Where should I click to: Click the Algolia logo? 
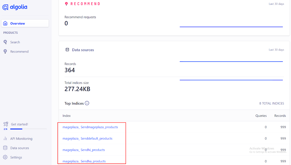coord(15,7)
